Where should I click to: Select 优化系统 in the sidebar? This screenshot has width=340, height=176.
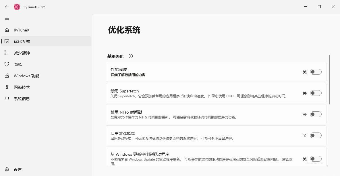46,41
